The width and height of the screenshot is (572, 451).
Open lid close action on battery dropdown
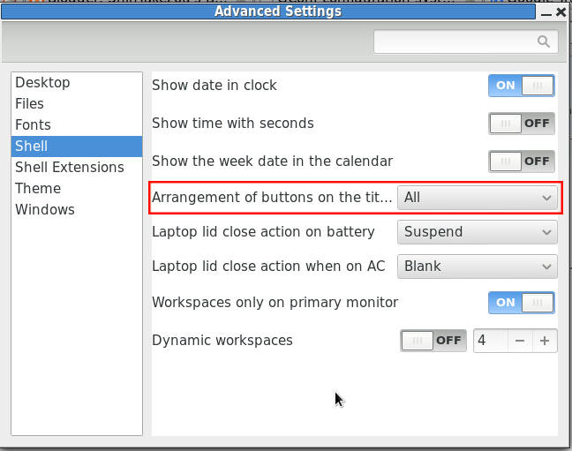pyautogui.click(x=478, y=232)
